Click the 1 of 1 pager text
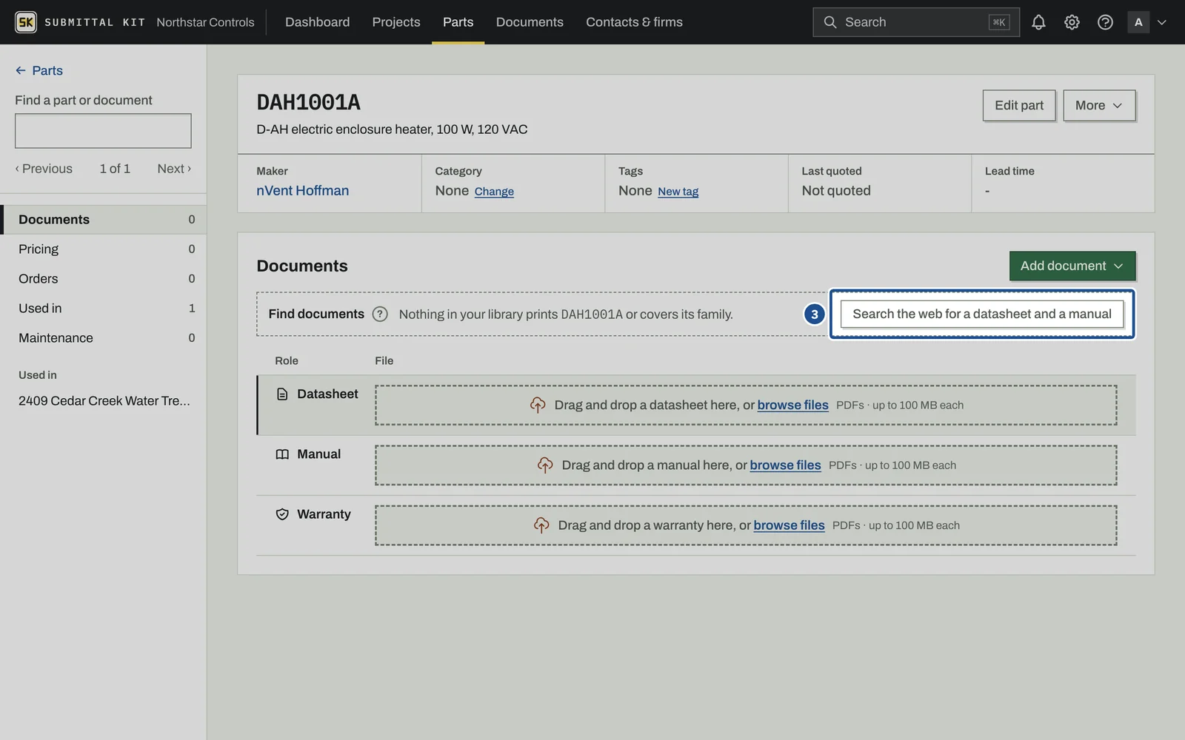Screen dimensions: 1185x740 point(115,169)
